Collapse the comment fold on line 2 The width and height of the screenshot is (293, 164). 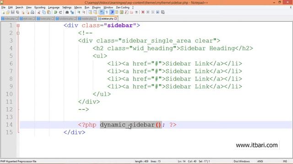(x=18, y=33)
